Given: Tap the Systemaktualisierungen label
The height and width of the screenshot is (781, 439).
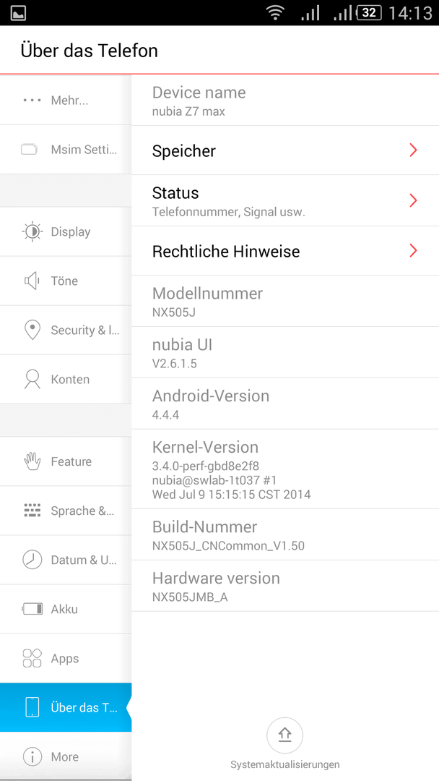Looking at the screenshot, I should (285, 764).
